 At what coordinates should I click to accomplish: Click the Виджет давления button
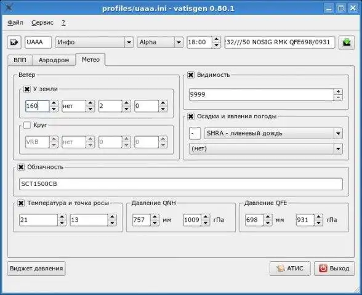(36, 269)
